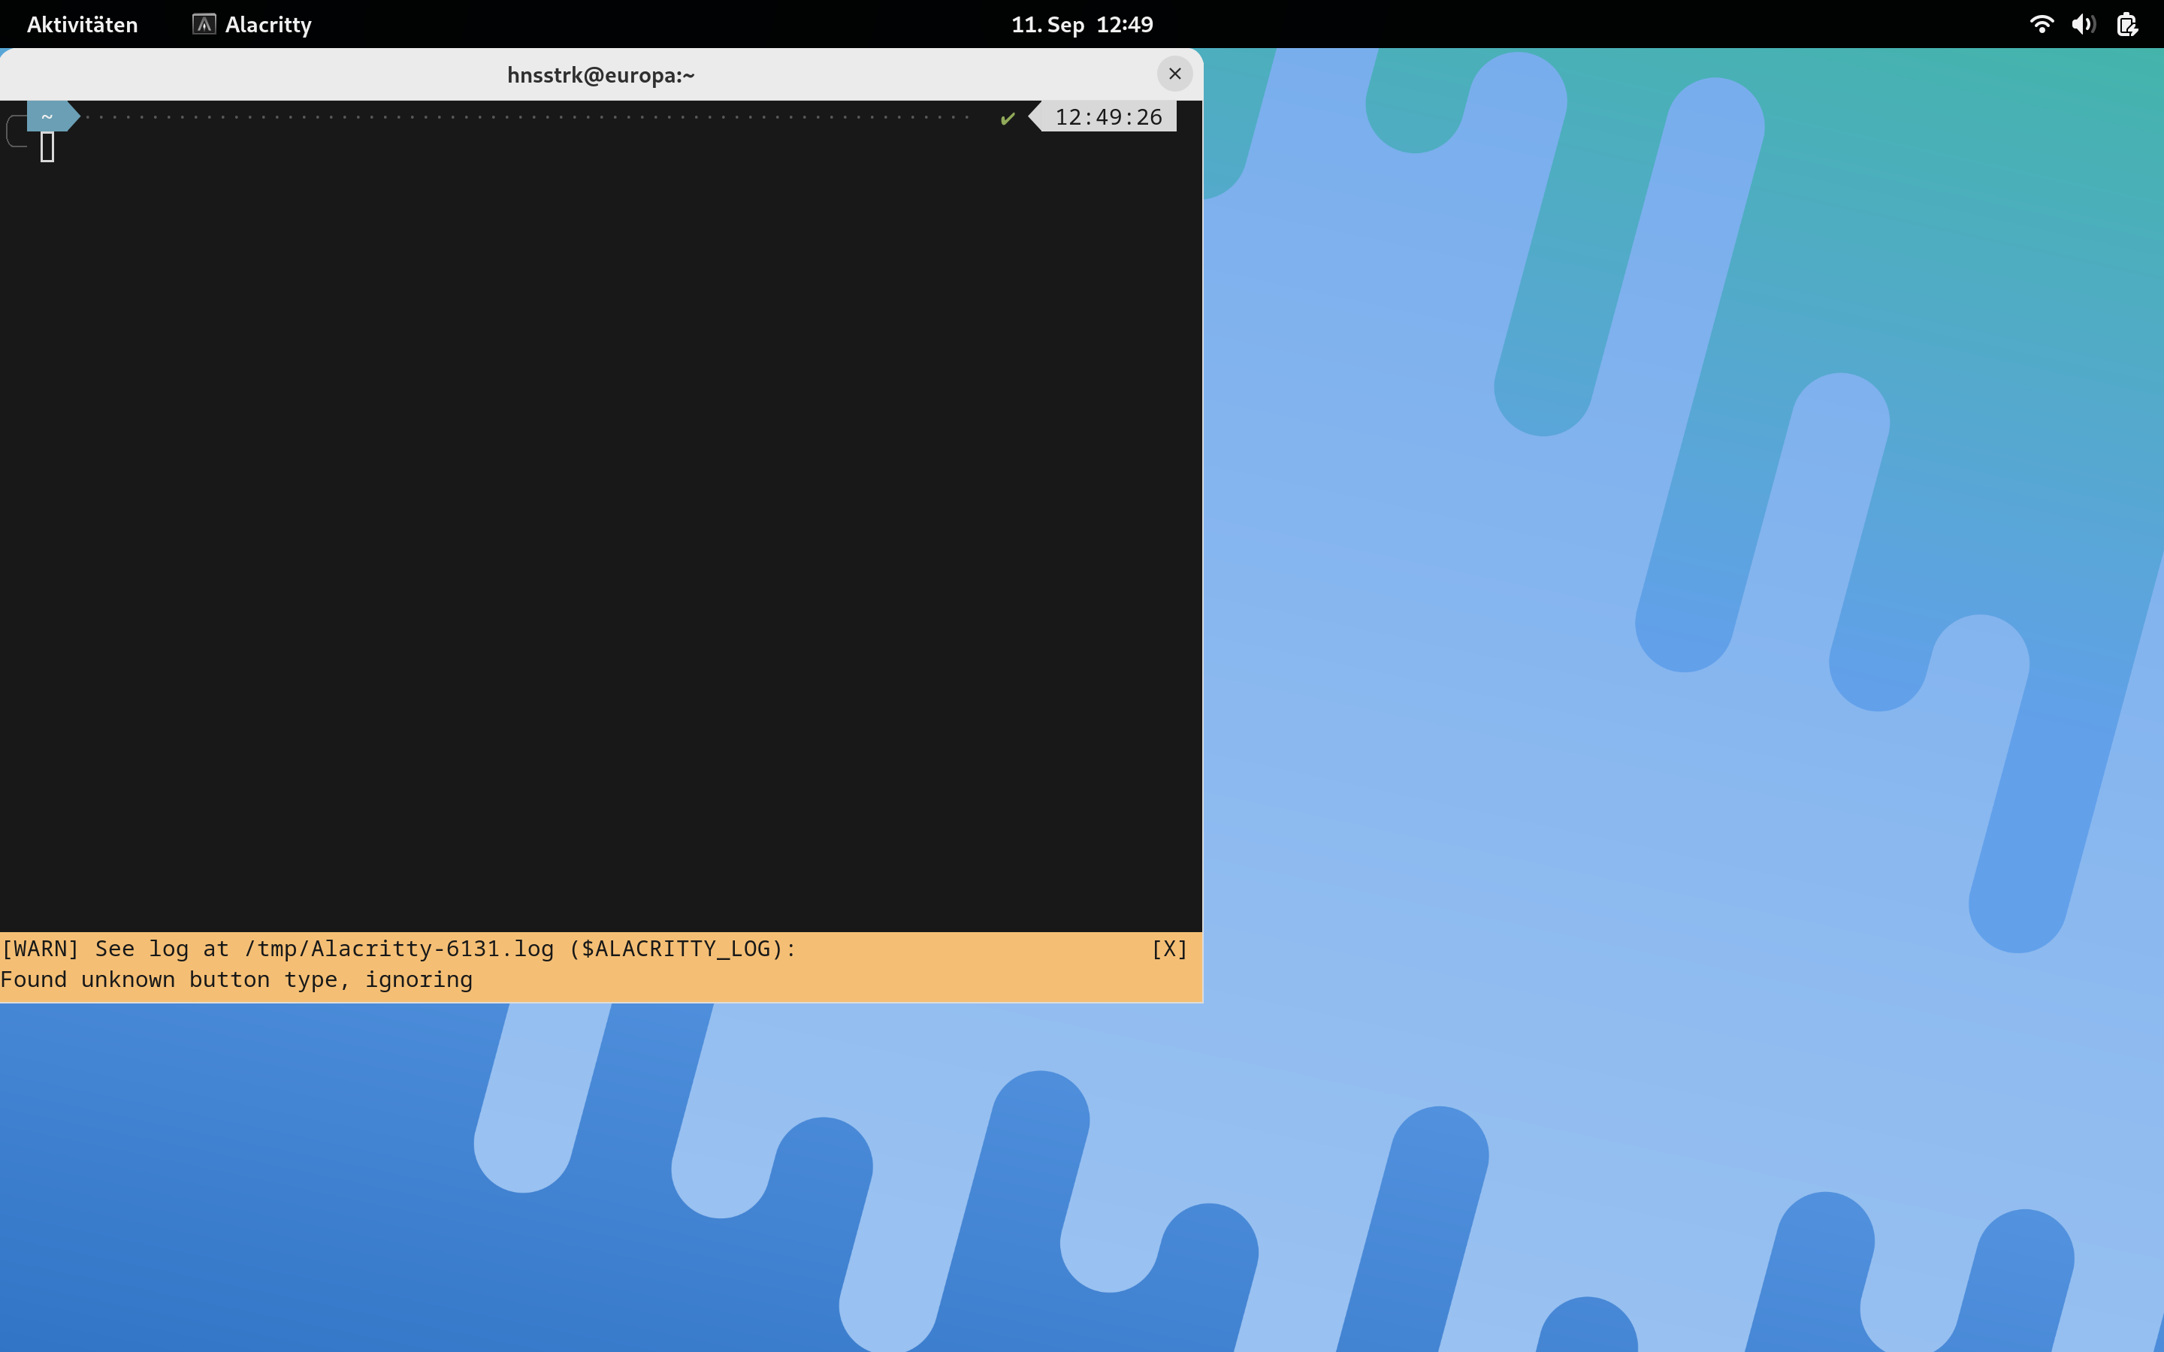Click the dotted separator line in the prompt
2164x1352 pixels.
point(536,116)
